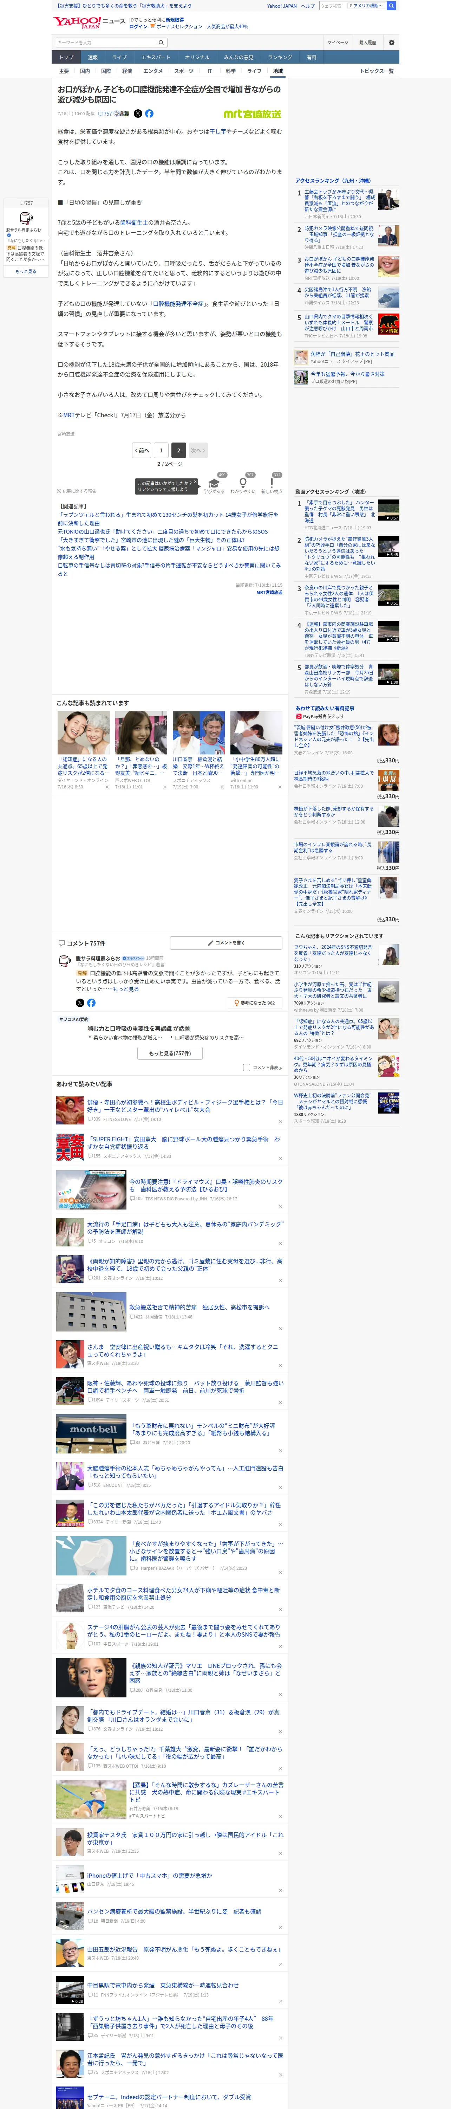The height and width of the screenshot is (2109, 451).
Task: Click the pencil コメントを書く button
Action: (x=226, y=942)
